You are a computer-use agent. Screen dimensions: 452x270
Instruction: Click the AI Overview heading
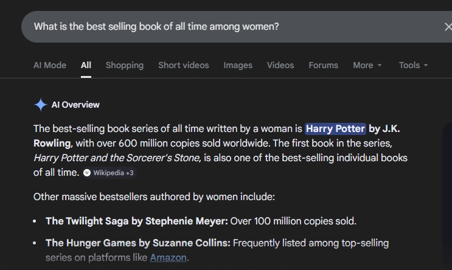pos(75,105)
